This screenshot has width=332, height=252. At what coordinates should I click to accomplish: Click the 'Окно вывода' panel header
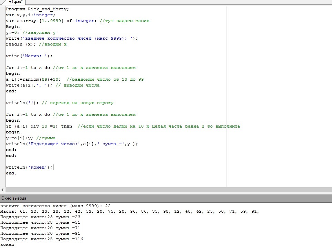pyautogui.click(x=166, y=199)
